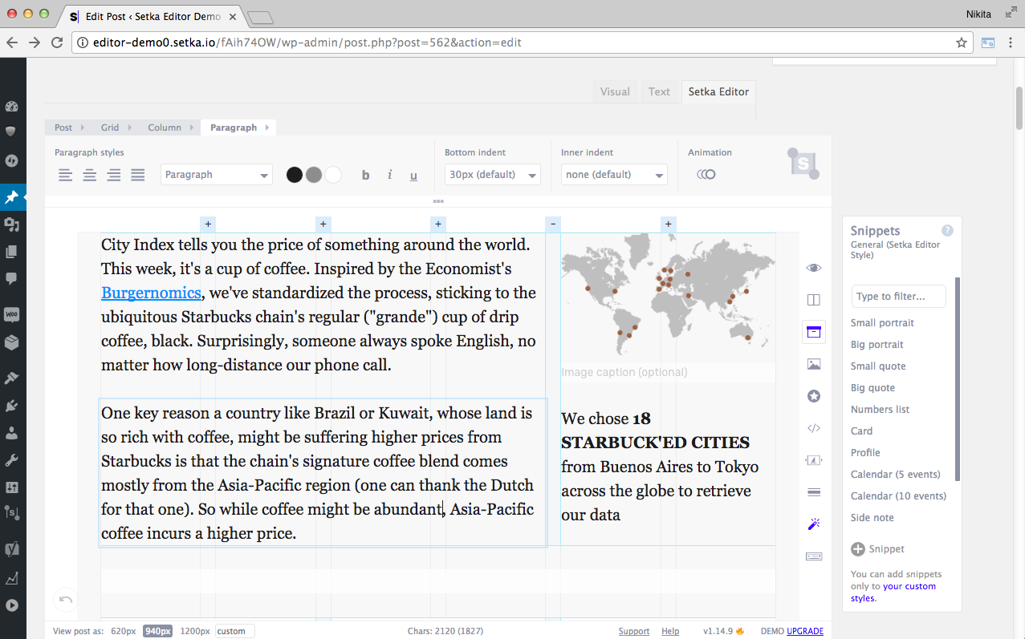Open the Setka Editor sidebar menu icon
Image resolution: width=1025 pixels, height=639 pixels.
(x=11, y=513)
